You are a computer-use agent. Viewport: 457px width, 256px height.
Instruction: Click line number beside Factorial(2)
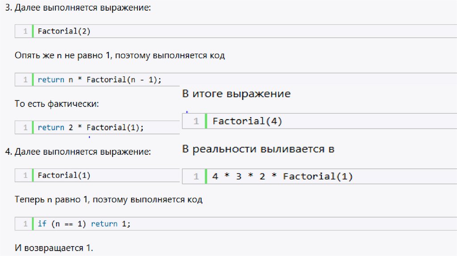[x=25, y=31]
